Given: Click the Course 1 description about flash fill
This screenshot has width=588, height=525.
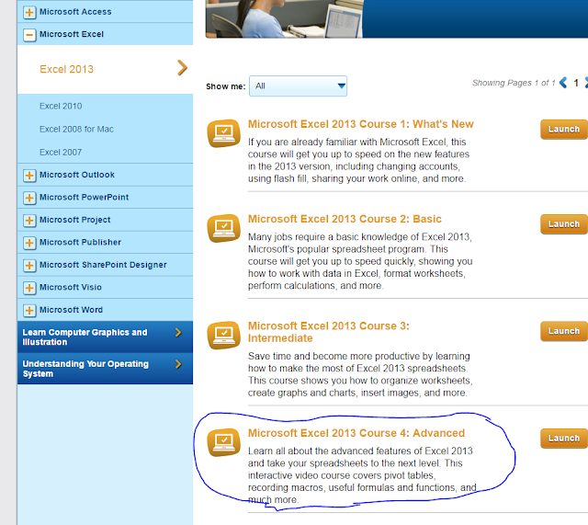Looking at the screenshot, I should point(359,160).
